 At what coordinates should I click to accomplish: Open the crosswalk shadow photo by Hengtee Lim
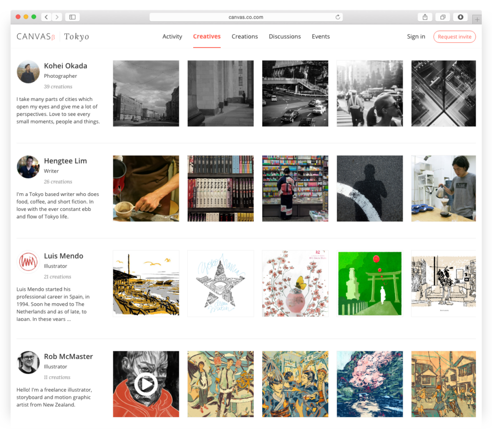[369, 188]
